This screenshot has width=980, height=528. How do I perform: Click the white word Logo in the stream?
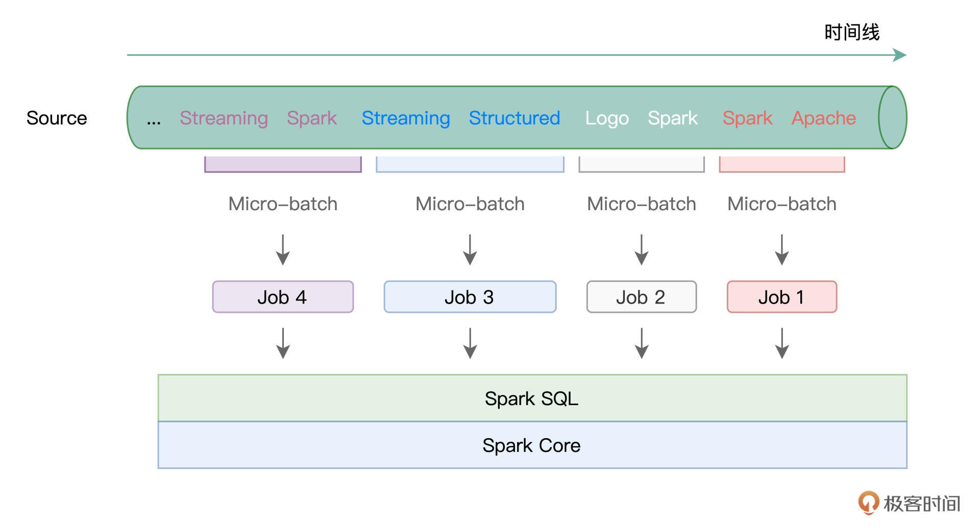(606, 118)
